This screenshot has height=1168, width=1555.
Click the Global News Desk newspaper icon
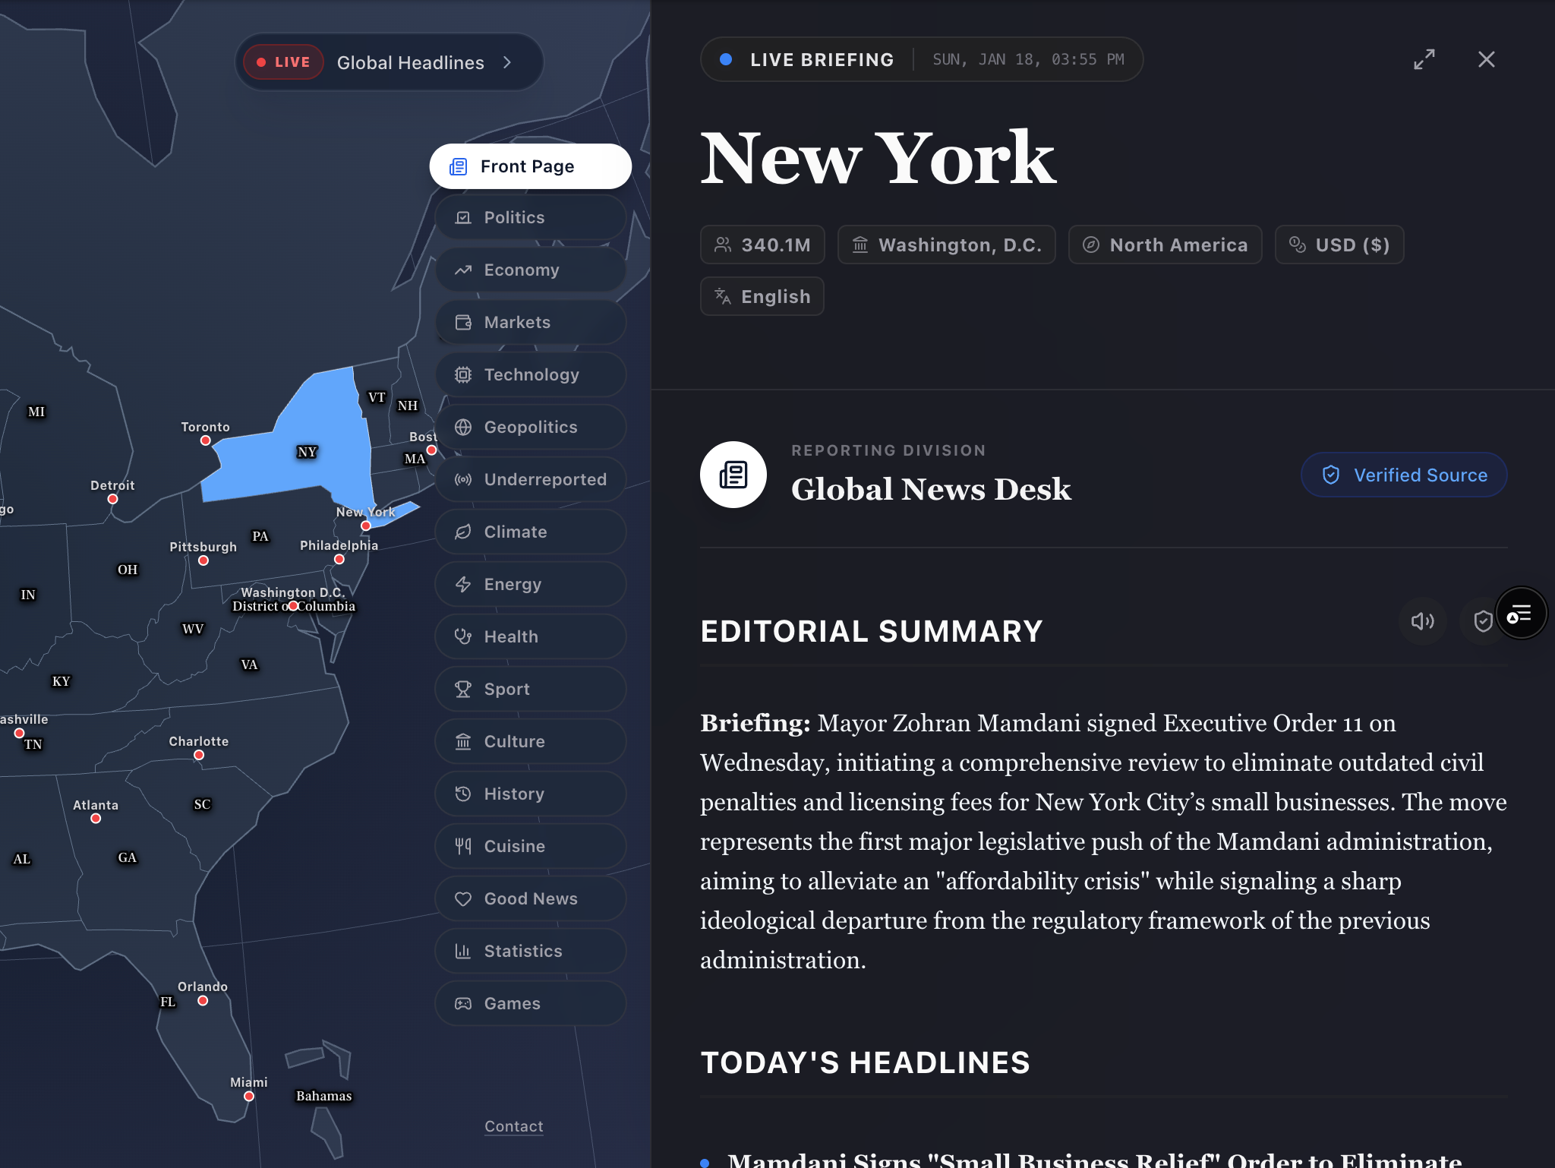(x=733, y=475)
